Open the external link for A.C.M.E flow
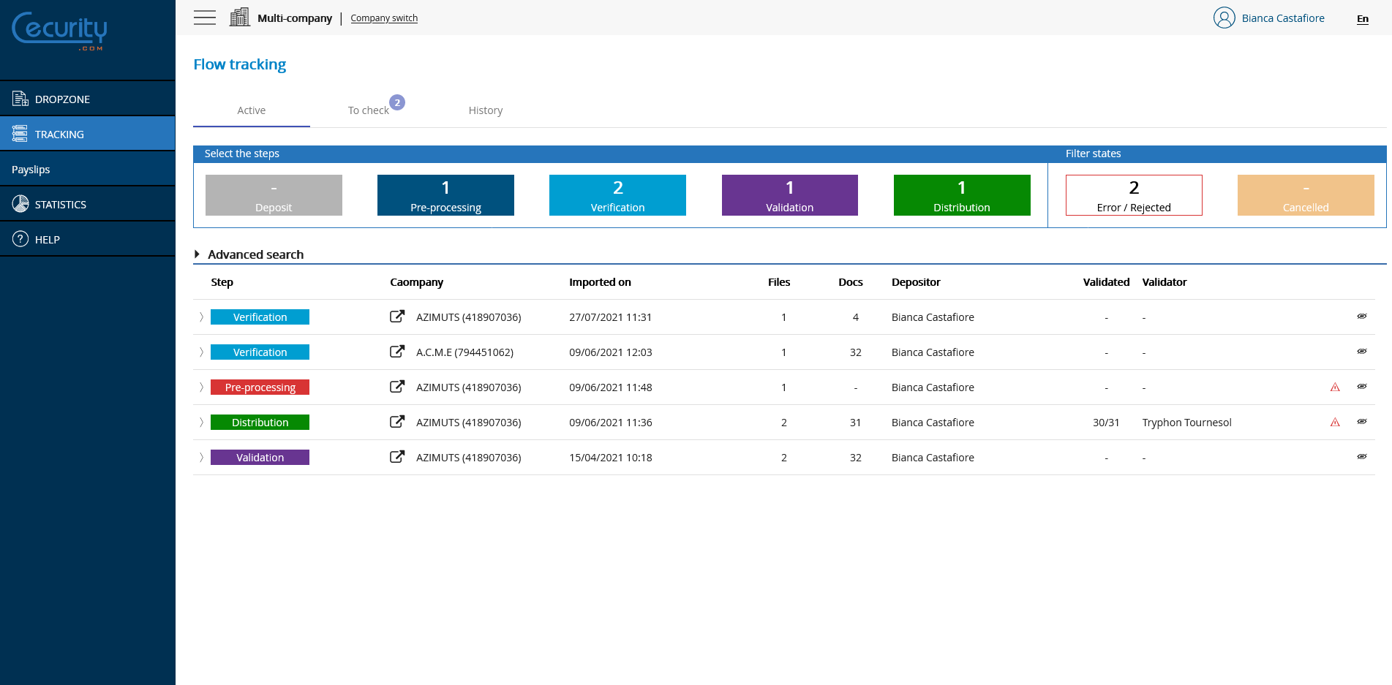Image resolution: width=1392 pixels, height=685 pixels. tap(396, 352)
